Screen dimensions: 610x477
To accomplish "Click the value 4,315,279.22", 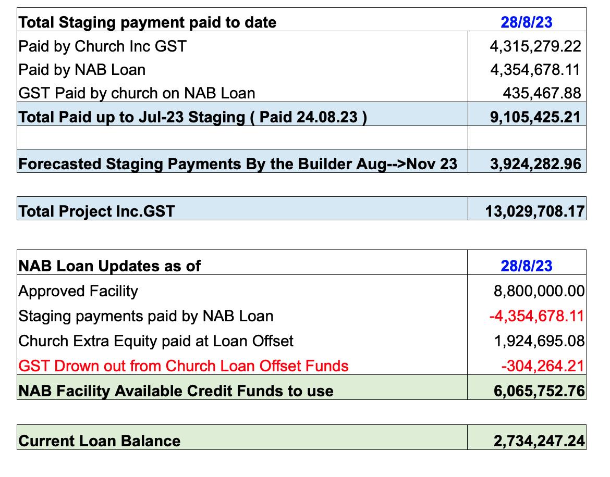I will (535, 46).
